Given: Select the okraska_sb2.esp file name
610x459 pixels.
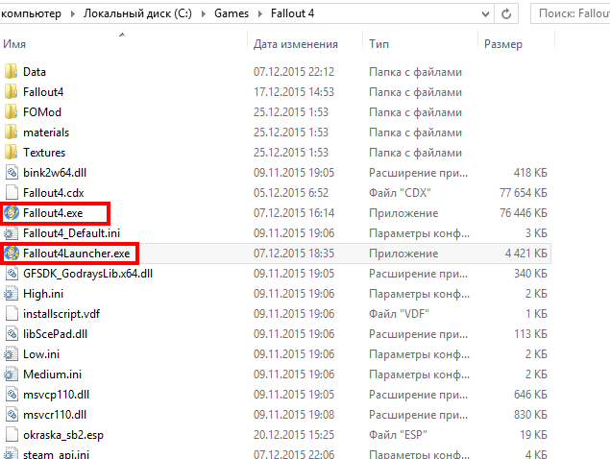Looking at the screenshot, I should click(x=63, y=436).
